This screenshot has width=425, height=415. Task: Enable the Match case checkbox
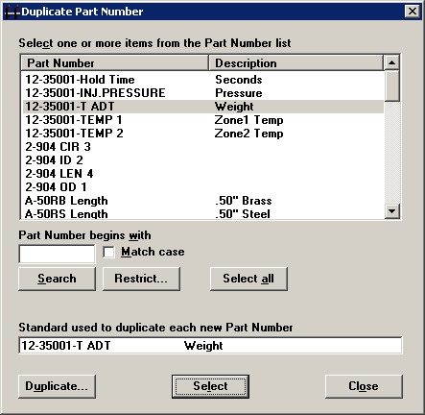[x=108, y=252]
